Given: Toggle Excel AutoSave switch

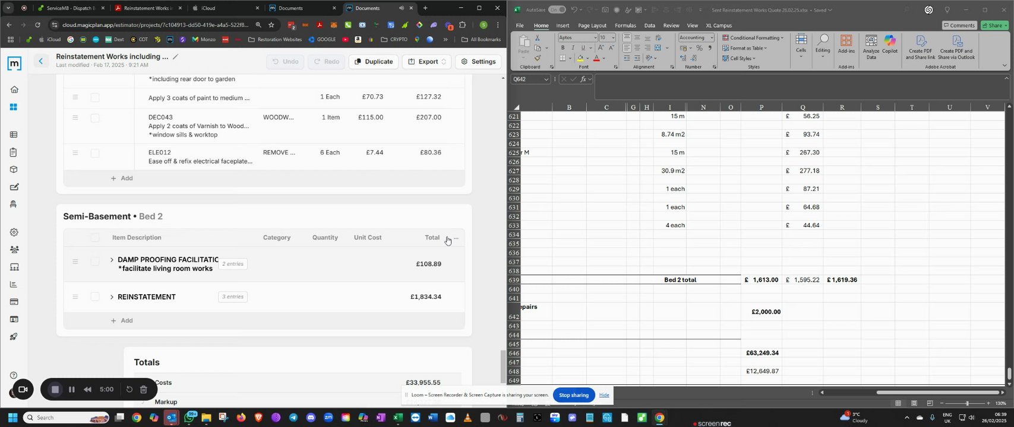Looking at the screenshot, I should 557,9.
